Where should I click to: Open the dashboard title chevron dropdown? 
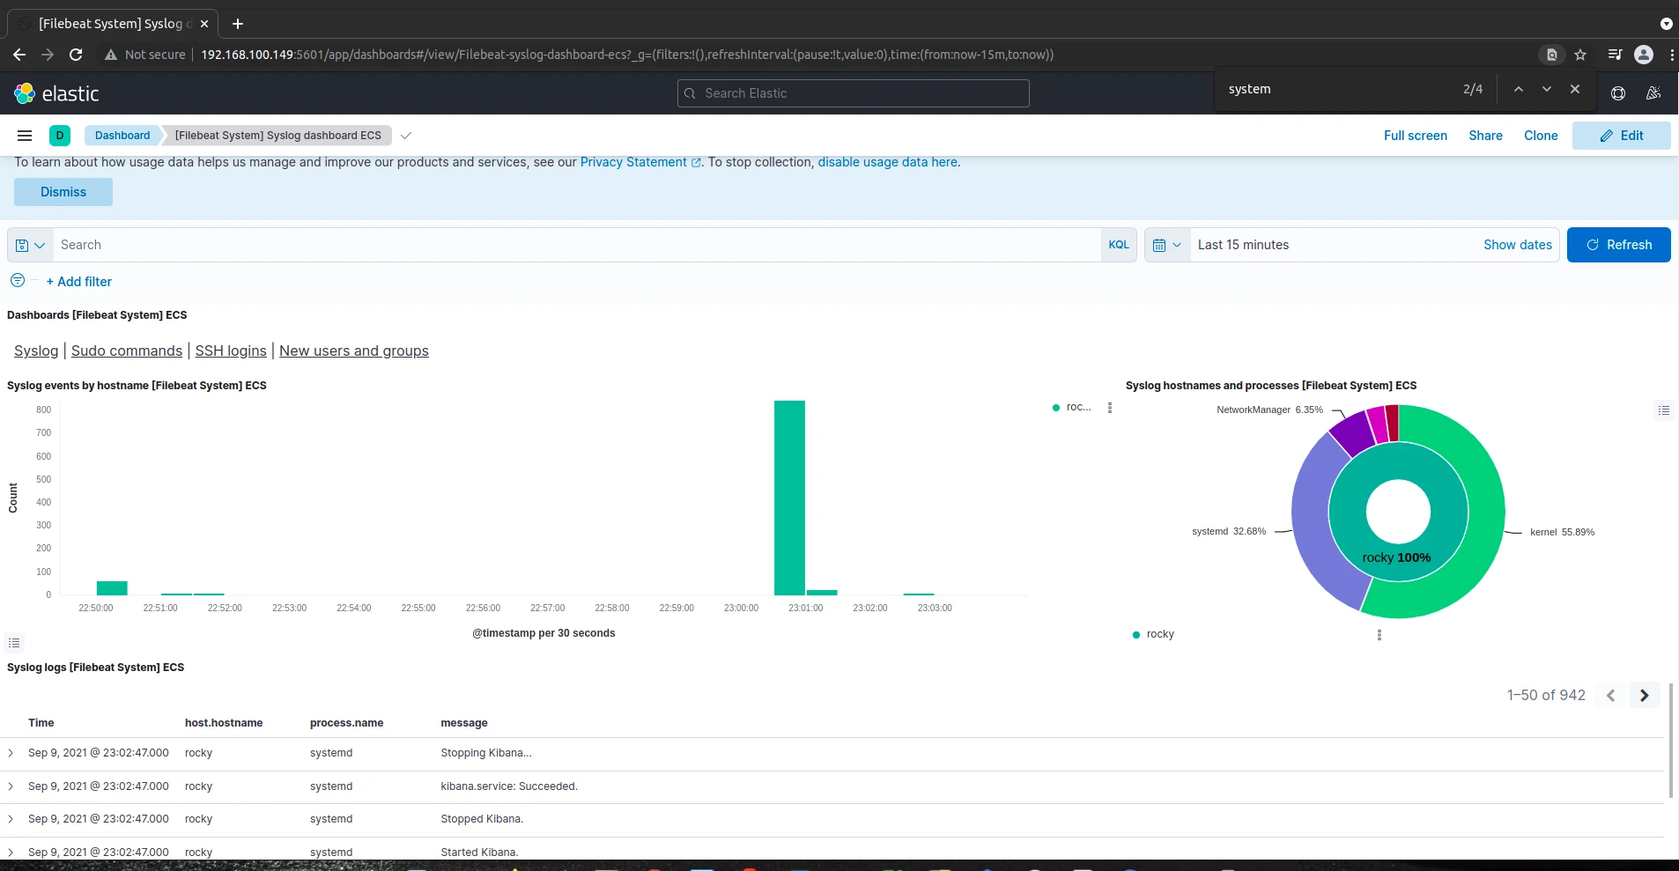point(404,136)
